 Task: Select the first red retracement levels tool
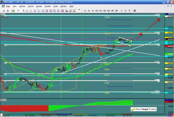point(47,11)
